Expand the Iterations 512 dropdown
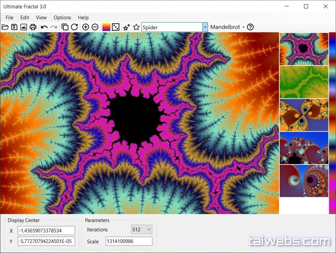Viewport: 336px width, 253px height. pyautogui.click(x=148, y=230)
